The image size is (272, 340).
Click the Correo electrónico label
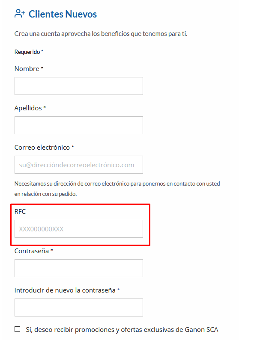(x=42, y=148)
